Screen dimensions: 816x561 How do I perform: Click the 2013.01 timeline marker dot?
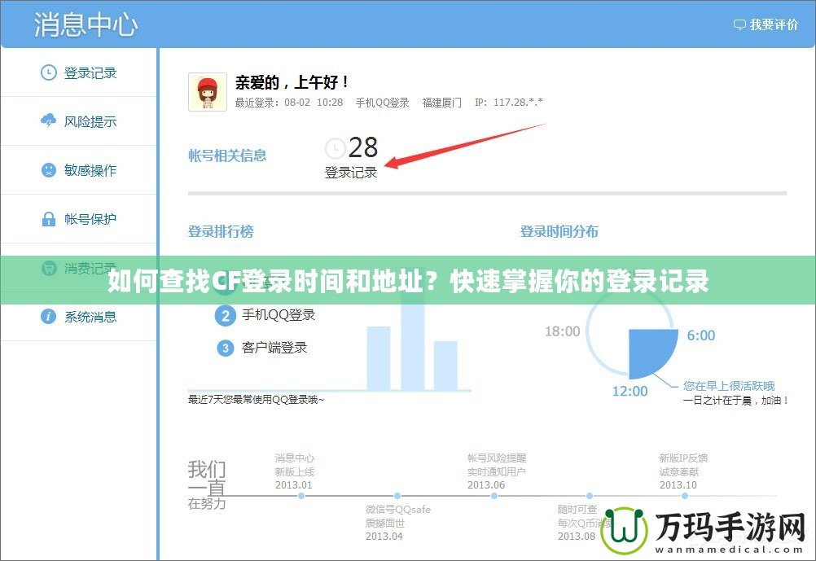[301, 496]
